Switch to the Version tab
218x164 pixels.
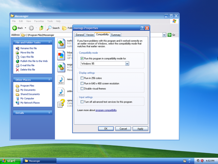pyautogui.click(x=90, y=35)
